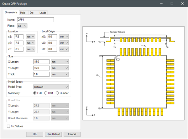Select Quarter symmetry option

coord(57,93)
